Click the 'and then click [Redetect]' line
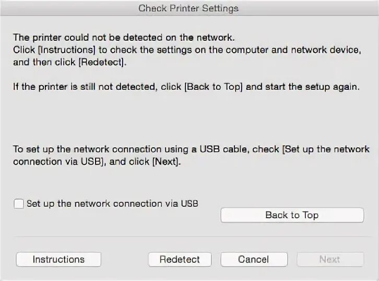 point(70,62)
